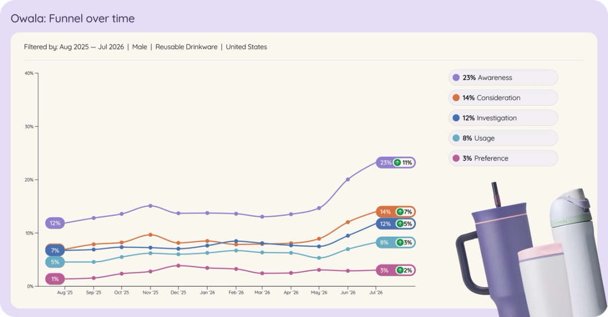This screenshot has width=608, height=317.
Task: Toggle the 8% Usage legend pill
Action: [x=503, y=138]
